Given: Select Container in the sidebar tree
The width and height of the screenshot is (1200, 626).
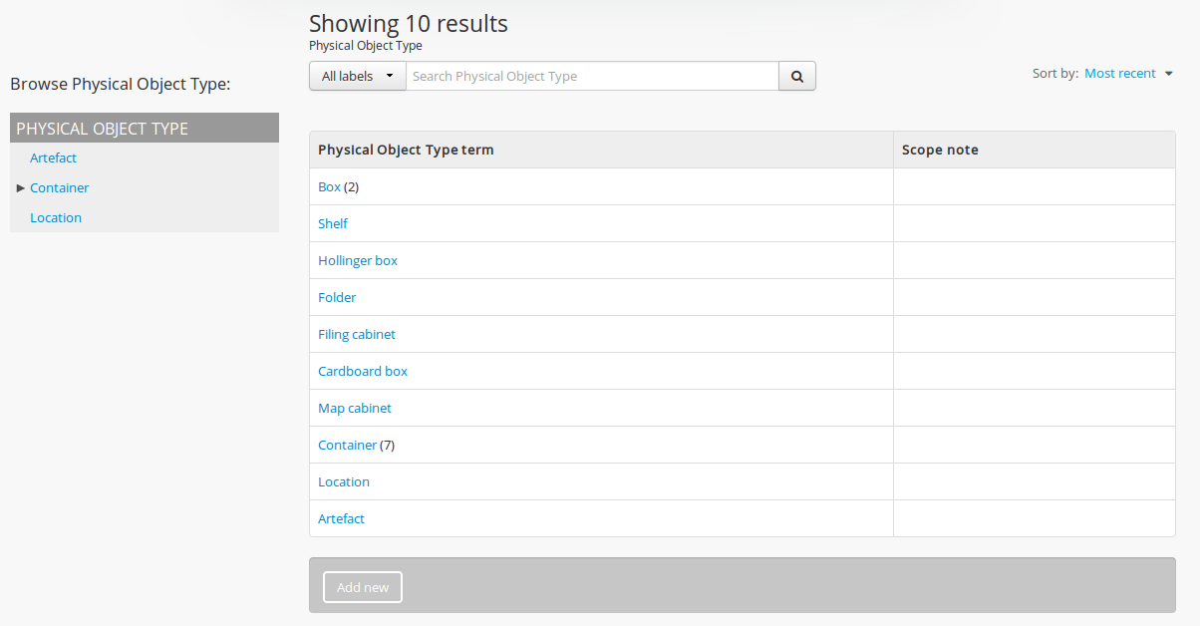Looking at the screenshot, I should click(60, 187).
